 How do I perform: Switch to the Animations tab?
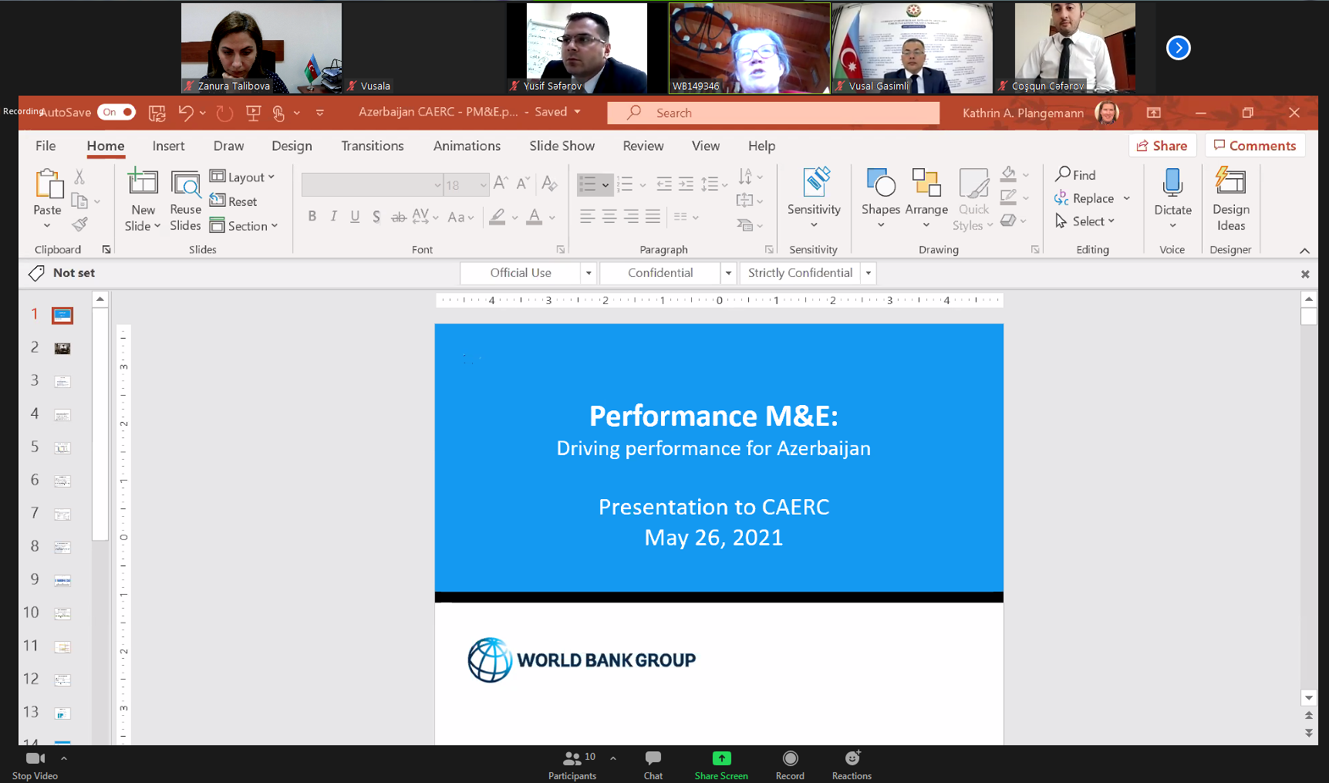tap(467, 146)
